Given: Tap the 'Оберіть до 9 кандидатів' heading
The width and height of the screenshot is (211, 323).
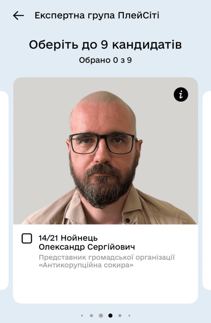Looking at the screenshot, I should click(105, 44).
